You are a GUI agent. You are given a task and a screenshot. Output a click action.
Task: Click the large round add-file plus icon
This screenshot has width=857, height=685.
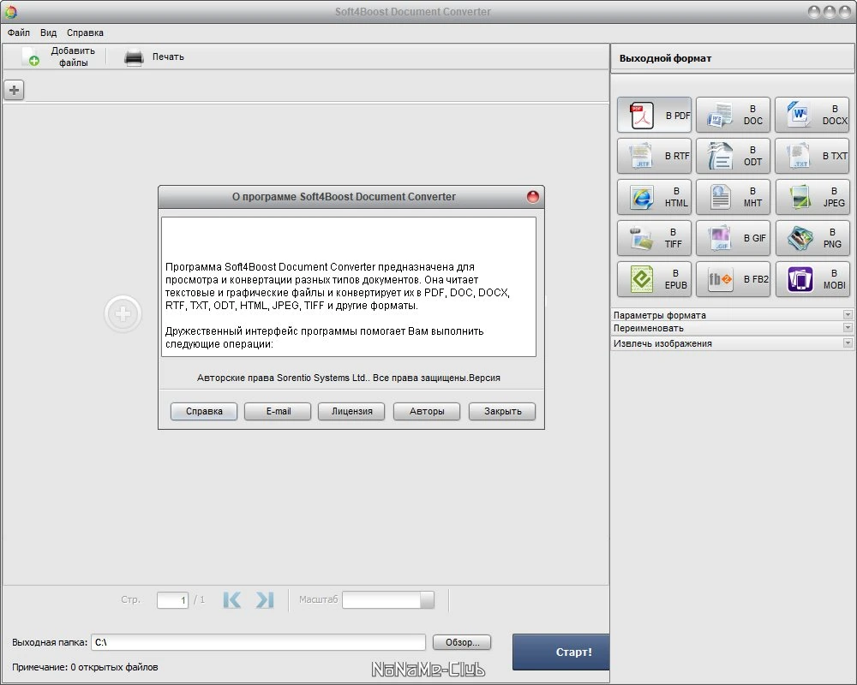pyautogui.click(x=123, y=314)
